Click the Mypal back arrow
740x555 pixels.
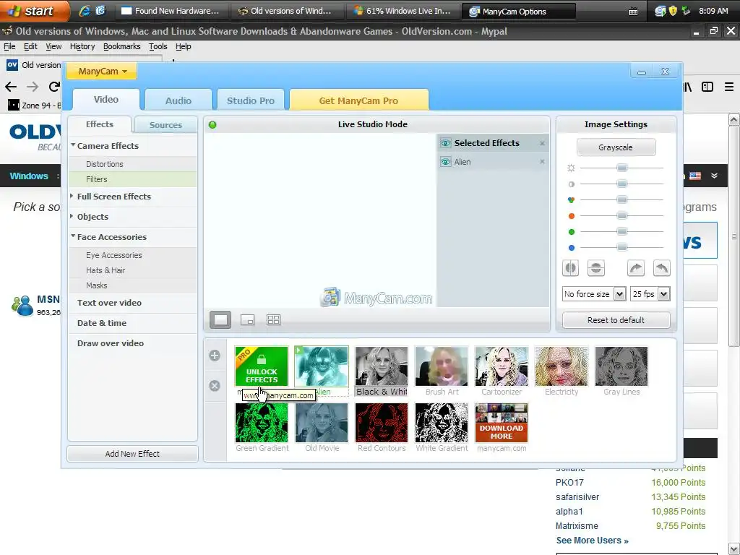[x=11, y=87]
